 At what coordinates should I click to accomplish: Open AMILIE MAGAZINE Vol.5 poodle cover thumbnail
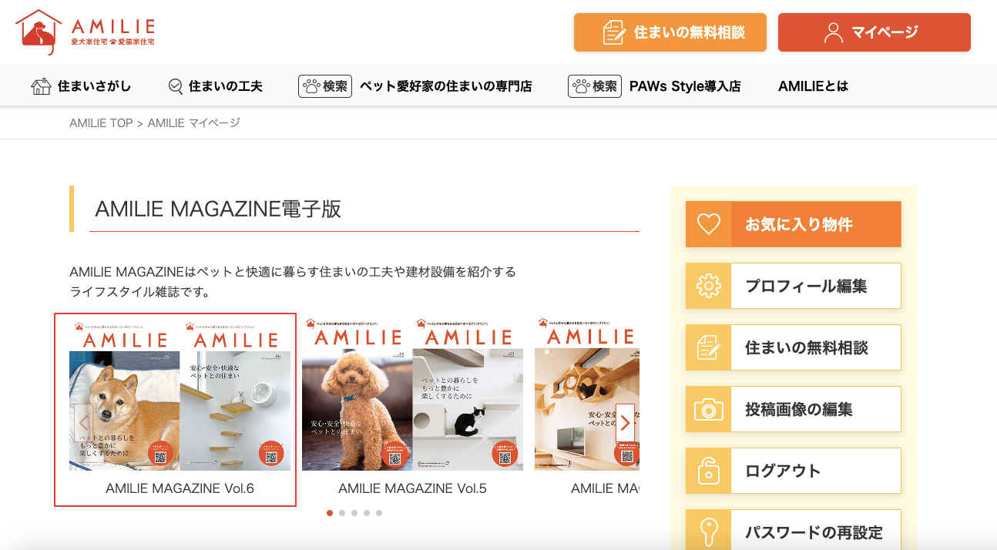(x=357, y=394)
